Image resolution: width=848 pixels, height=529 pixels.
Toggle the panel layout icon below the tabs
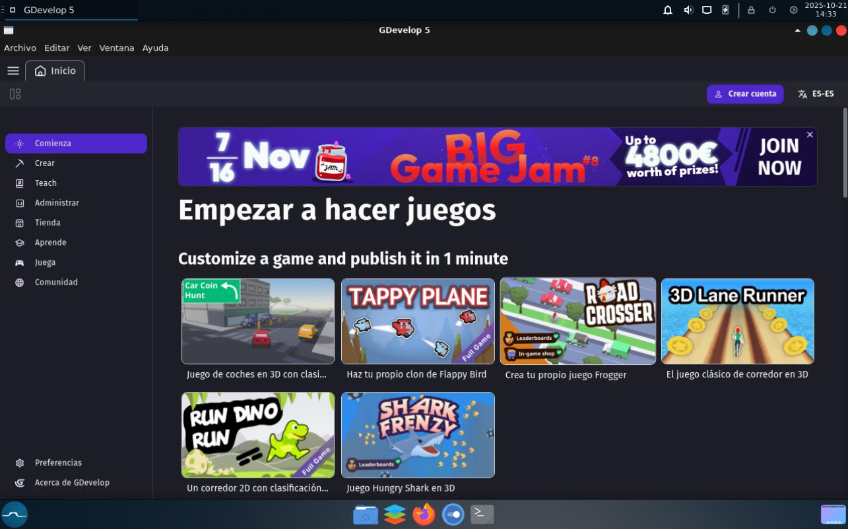click(x=15, y=94)
